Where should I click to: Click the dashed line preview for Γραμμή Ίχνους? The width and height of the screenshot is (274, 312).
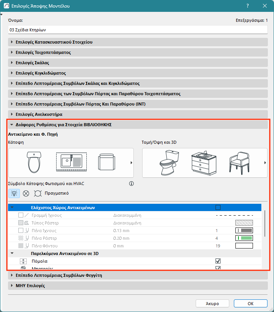point(234,215)
